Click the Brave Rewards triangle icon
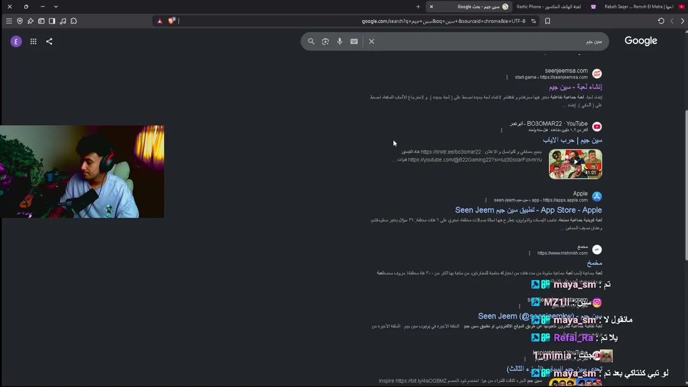This screenshot has width=688, height=387. click(x=160, y=21)
